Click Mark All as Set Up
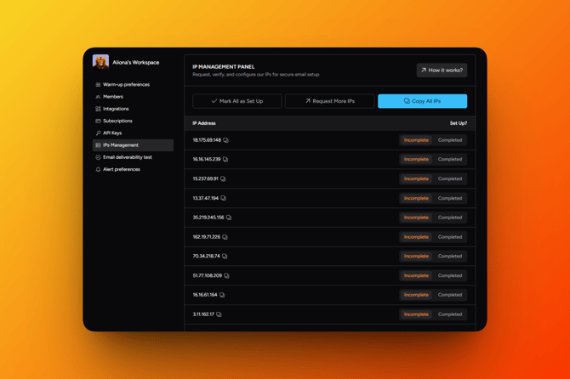 point(237,101)
